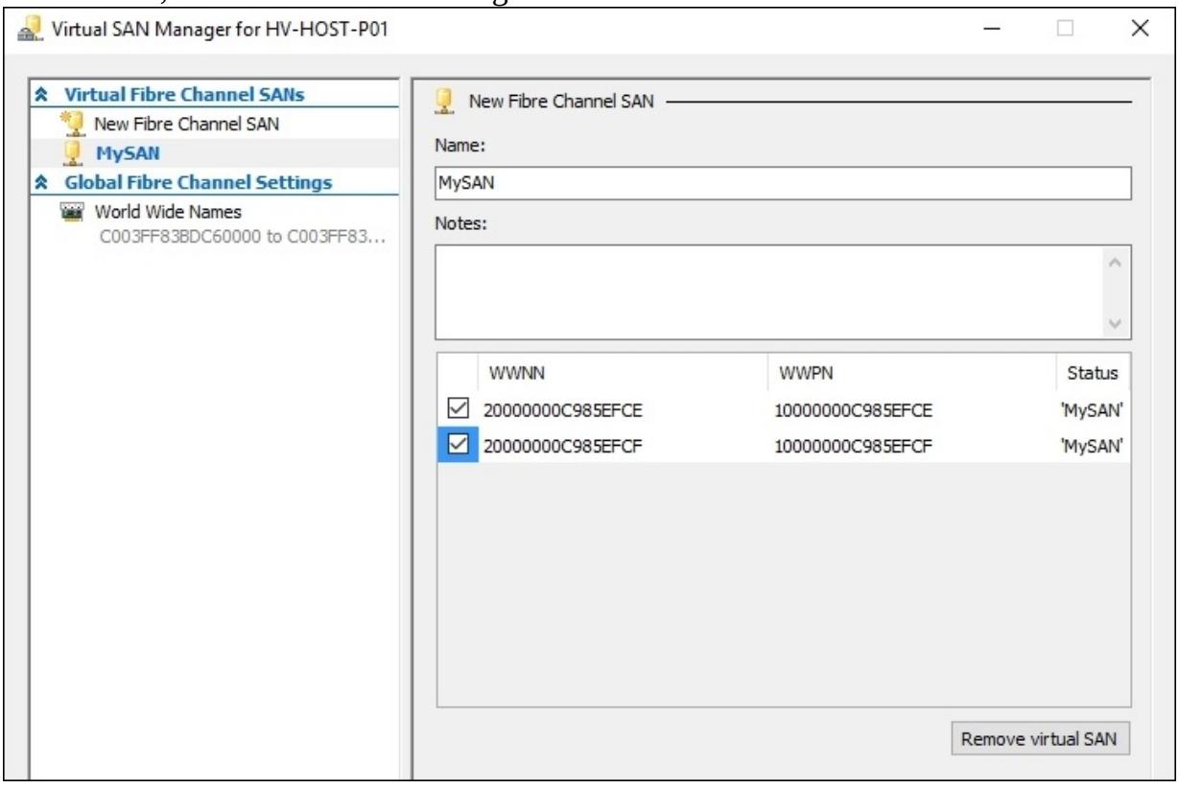Sort by the WWPN column header
The height and width of the screenshot is (788, 1179).
(x=909, y=372)
